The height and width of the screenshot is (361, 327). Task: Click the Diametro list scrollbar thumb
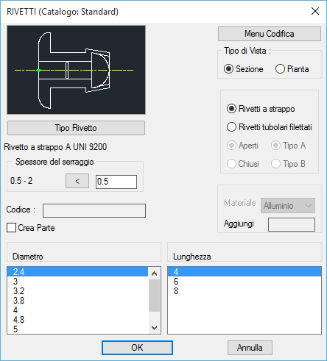click(x=155, y=296)
